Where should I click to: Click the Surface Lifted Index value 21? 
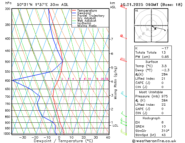pyautogui.click(x=163, y=79)
